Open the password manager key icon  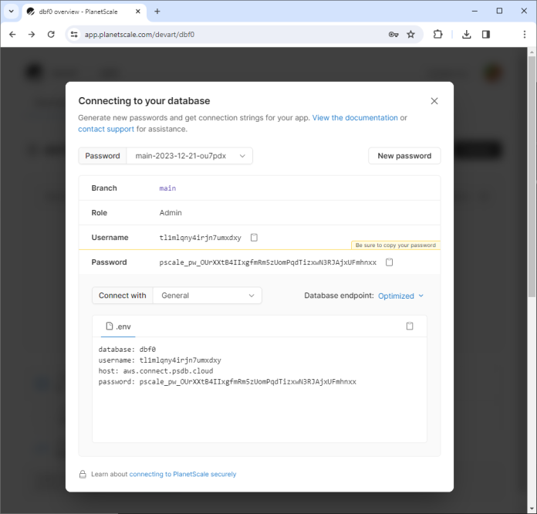[393, 35]
